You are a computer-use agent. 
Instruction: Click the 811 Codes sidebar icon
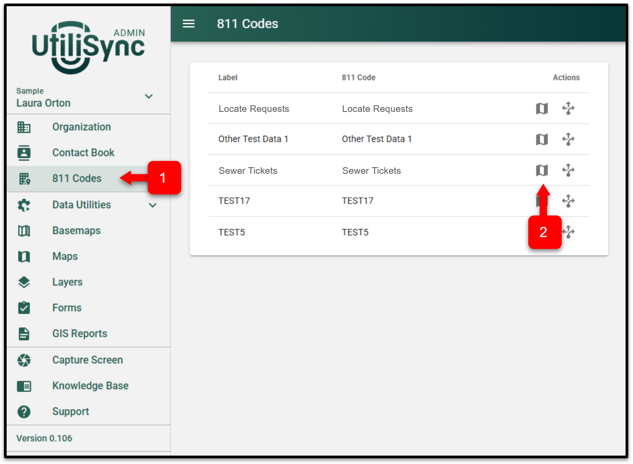tap(24, 179)
